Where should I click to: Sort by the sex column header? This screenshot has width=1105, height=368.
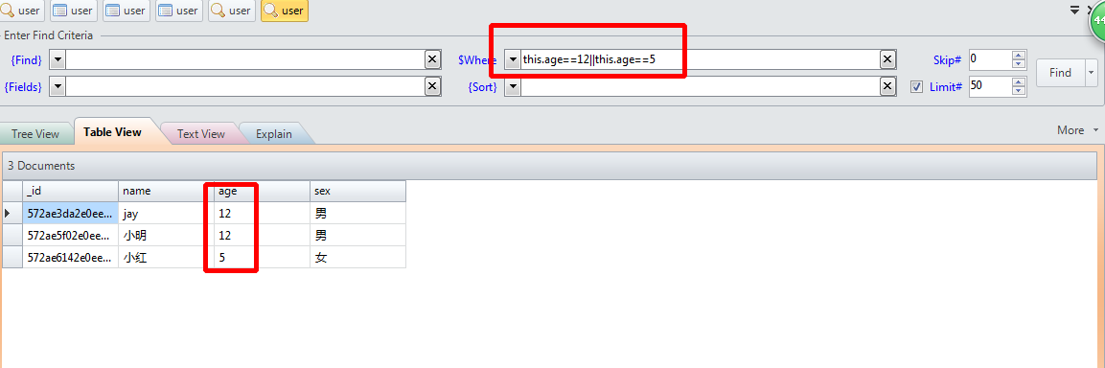(358, 191)
